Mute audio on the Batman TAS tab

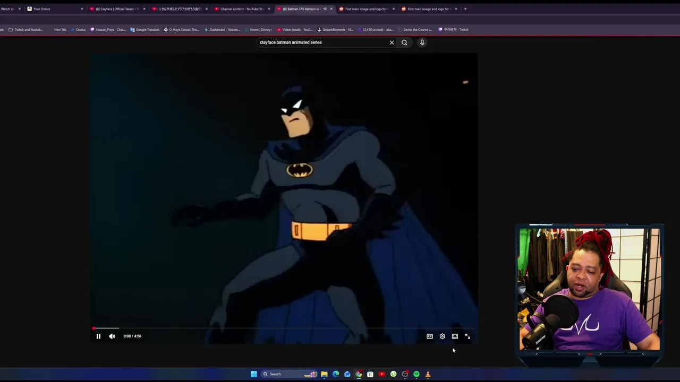325,9
